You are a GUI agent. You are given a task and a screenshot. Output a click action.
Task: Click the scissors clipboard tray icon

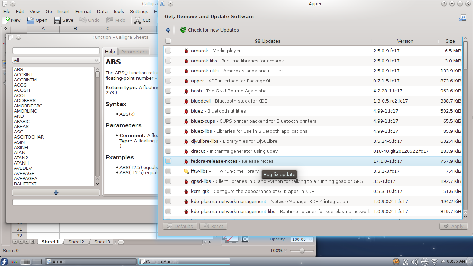[405, 262]
